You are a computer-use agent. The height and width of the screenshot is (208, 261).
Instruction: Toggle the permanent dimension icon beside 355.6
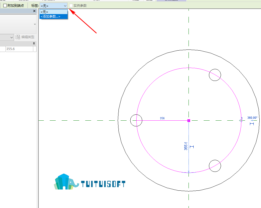click(192, 147)
